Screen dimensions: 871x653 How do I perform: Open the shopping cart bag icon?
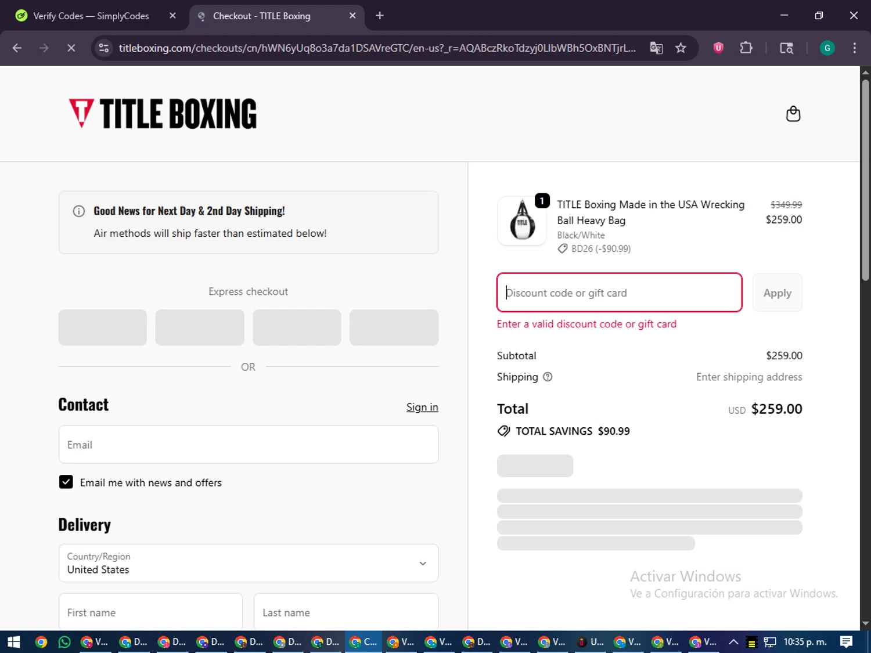click(x=793, y=114)
